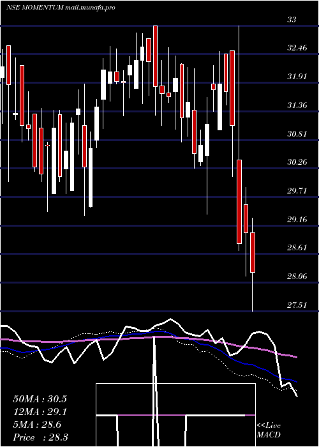
Task: Click the 28.06 price axis label
Action: (x=297, y=276)
